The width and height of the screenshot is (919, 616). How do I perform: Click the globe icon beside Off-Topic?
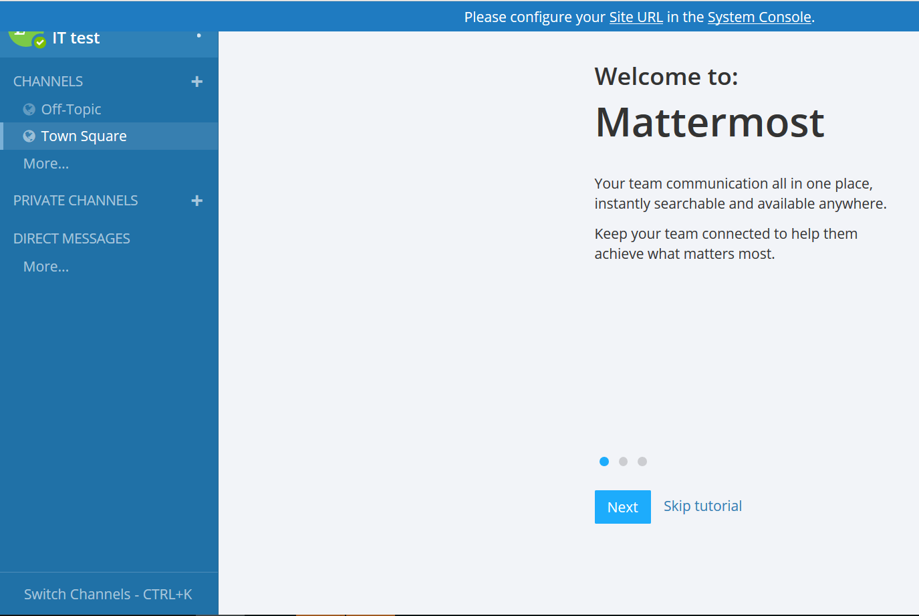[29, 110]
